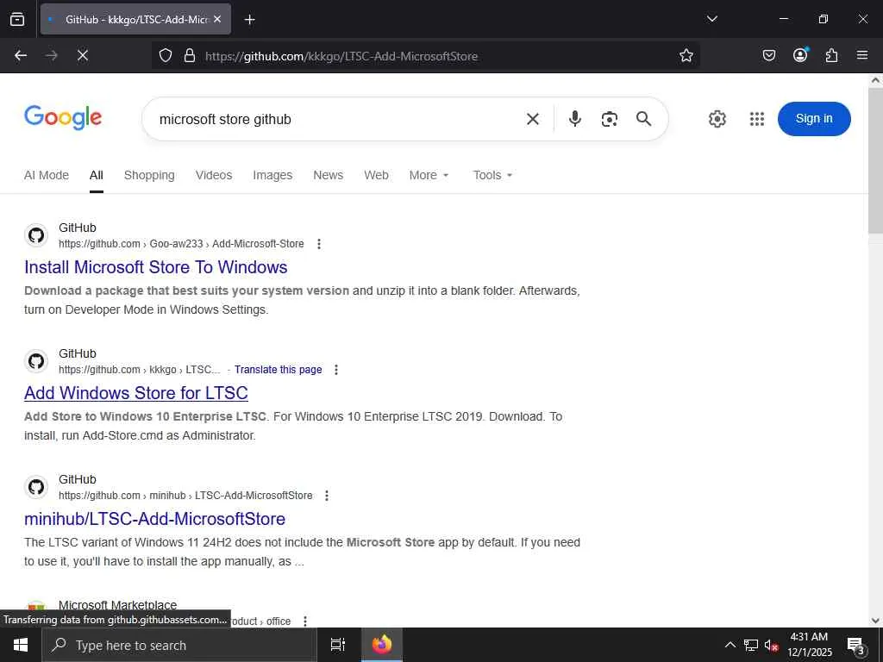Viewport: 883px width, 662px height.
Task: Expand the Tools dropdown
Action: [x=492, y=175]
